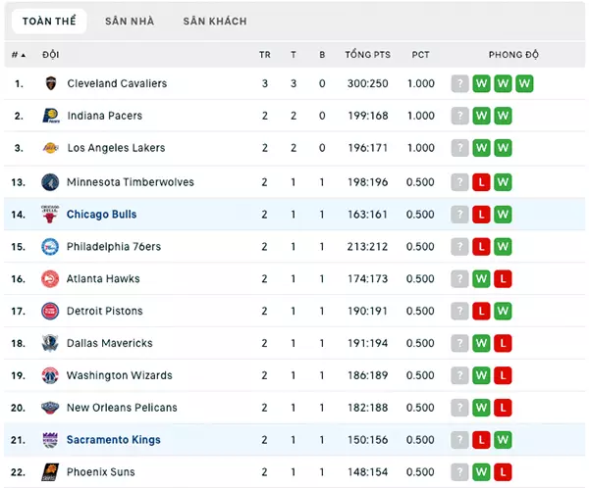The height and width of the screenshot is (488, 589).
Task: Switch to the SÂN NHÀ tab
Action: 130,22
